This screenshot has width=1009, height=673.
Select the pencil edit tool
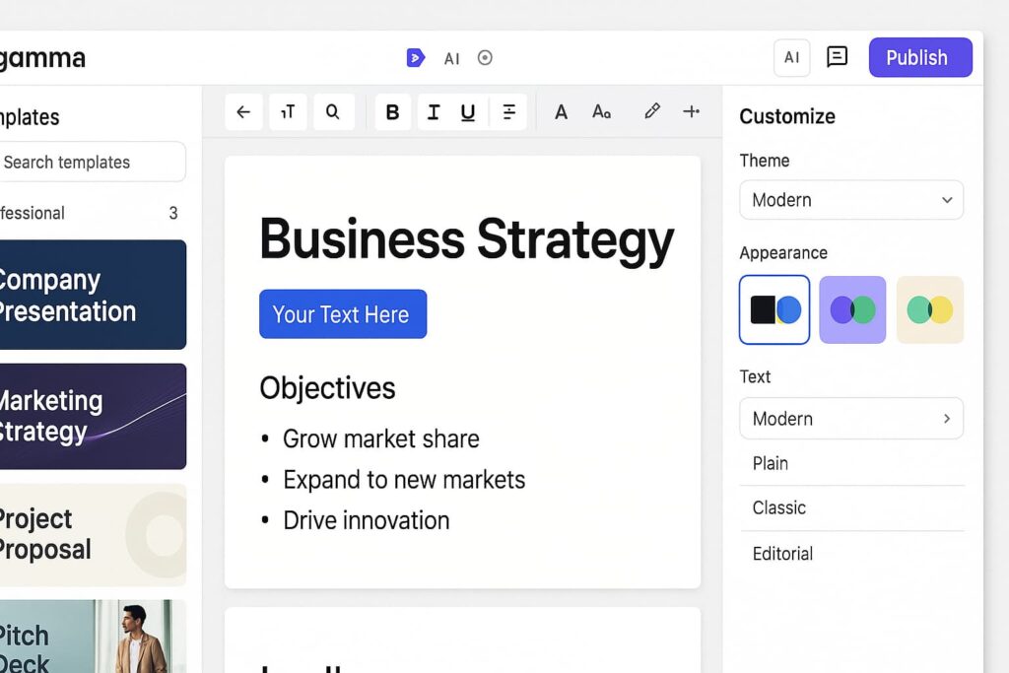click(x=652, y=111)
